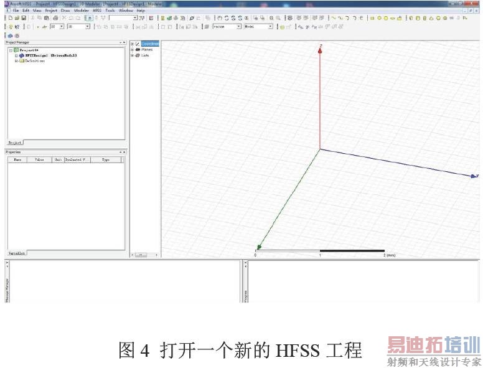Open the HFSS menu
Screen dimensions: 483x368
point(97,11)
